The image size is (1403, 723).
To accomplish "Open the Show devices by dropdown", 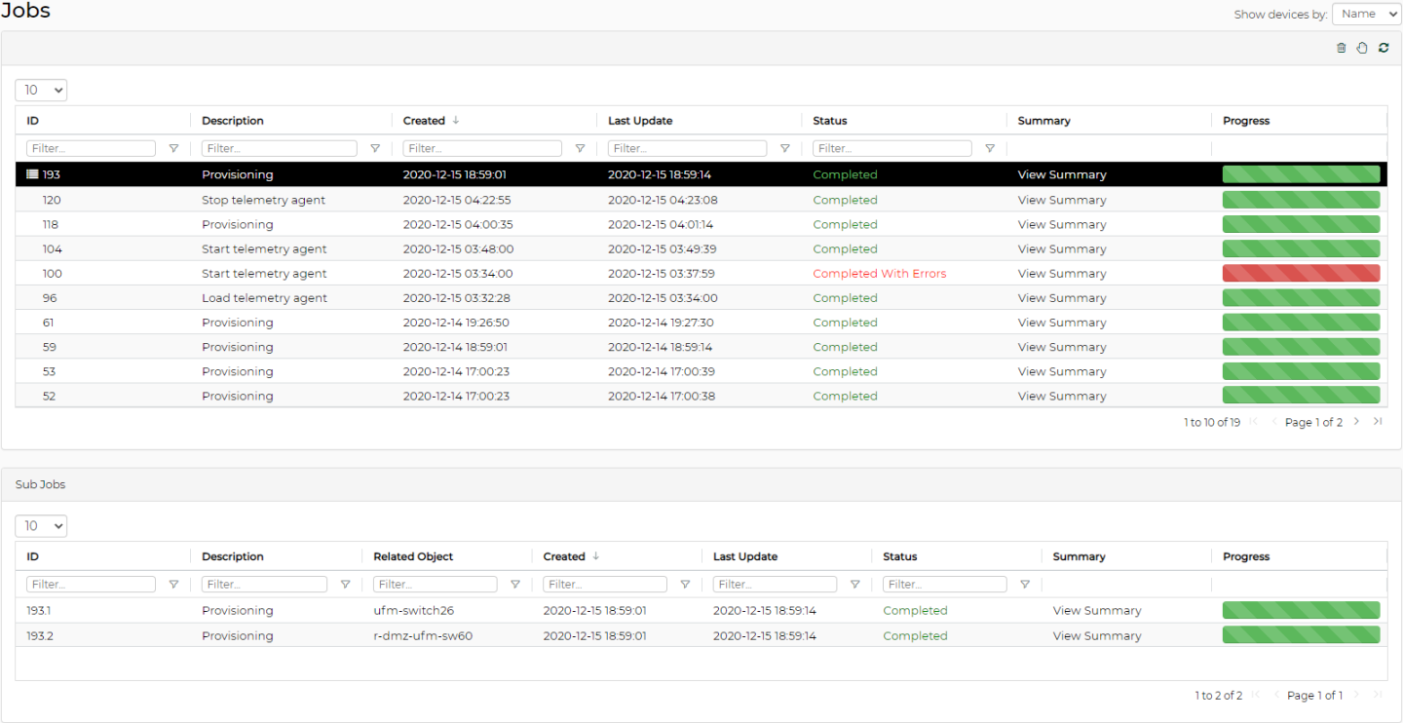I will click(x=1365, y=14).
